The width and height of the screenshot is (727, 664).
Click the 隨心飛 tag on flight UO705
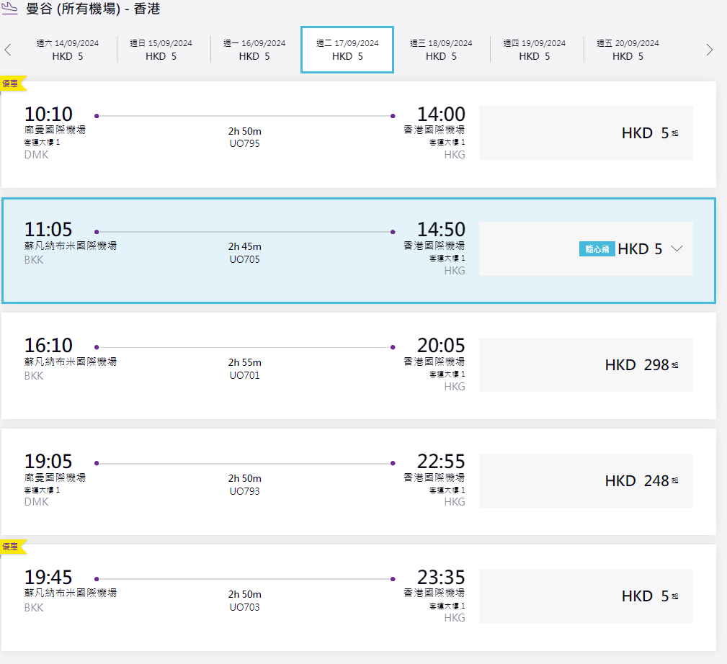597,249
